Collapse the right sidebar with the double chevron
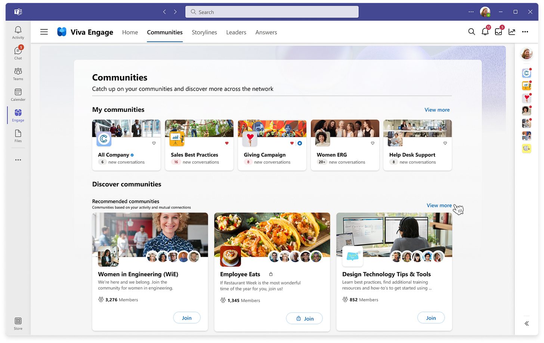544x343 pixels. click(526, 324)
